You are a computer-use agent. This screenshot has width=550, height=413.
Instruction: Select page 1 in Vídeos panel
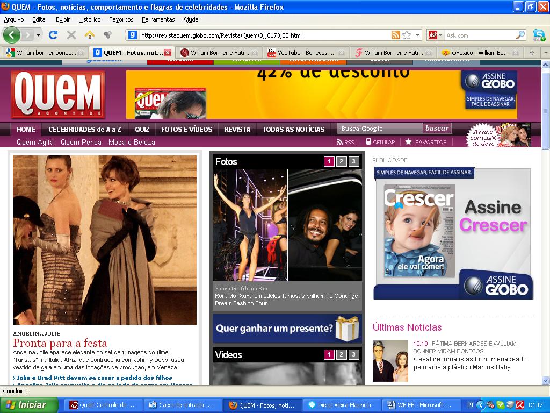329,354
